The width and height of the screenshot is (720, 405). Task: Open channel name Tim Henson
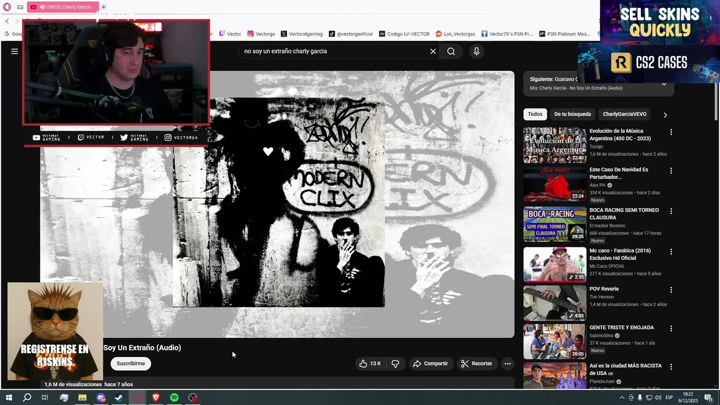point(602,297)
